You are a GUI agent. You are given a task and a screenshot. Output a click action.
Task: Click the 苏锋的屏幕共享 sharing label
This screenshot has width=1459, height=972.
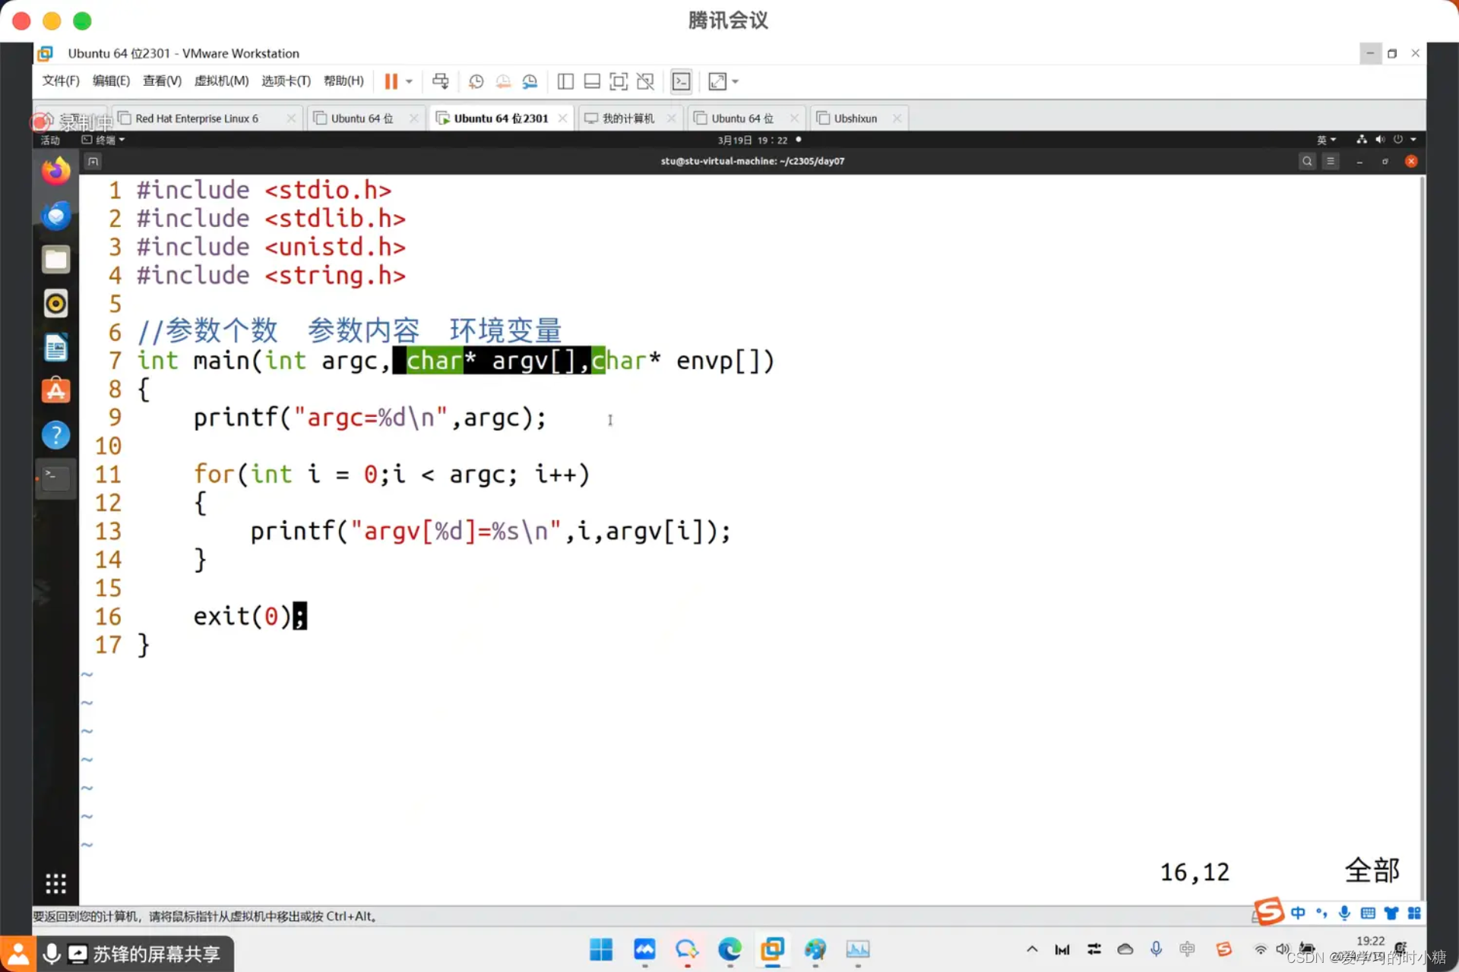[157, 954]
